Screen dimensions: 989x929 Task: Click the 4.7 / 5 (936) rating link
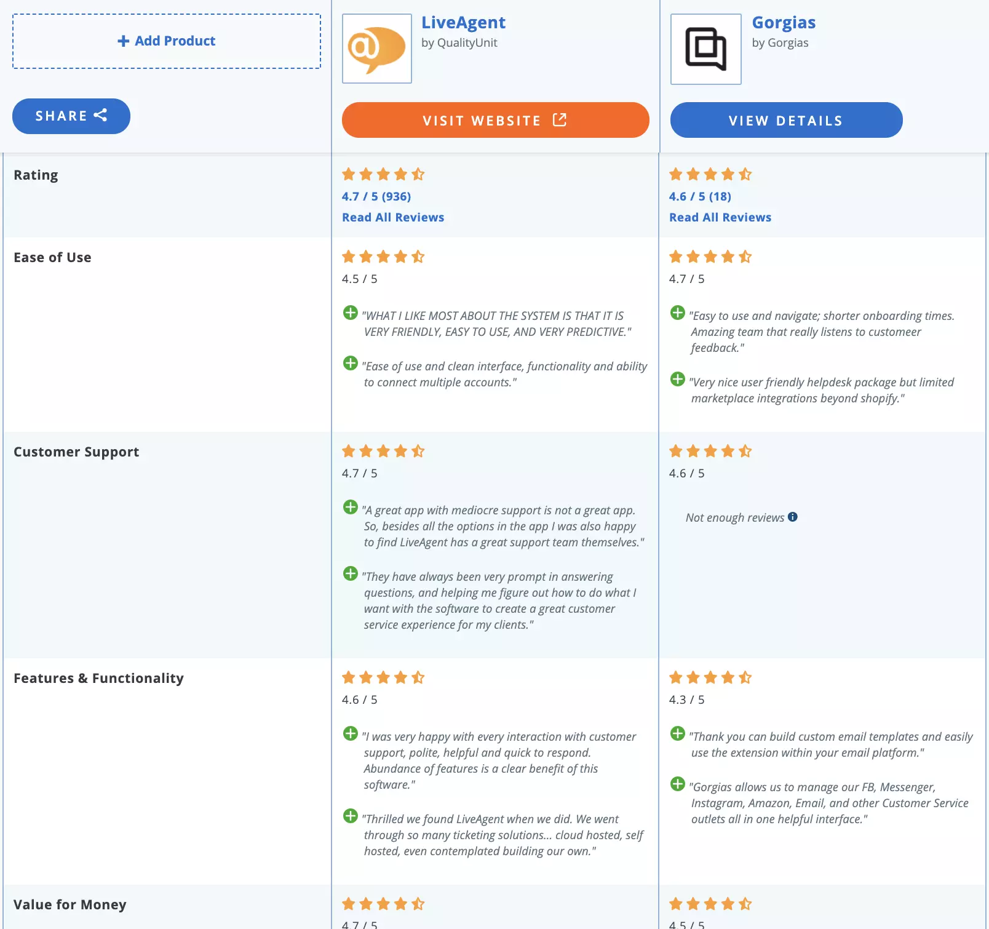(376, 196)
